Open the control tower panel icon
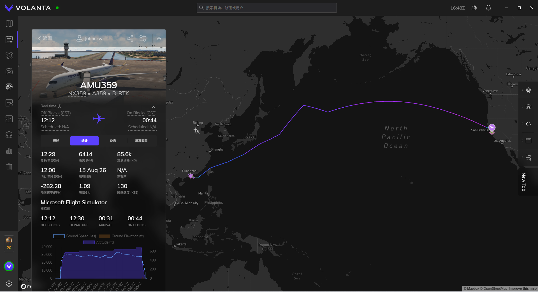The height and width of the screenshot is (292, 538). tap(528, 90)
